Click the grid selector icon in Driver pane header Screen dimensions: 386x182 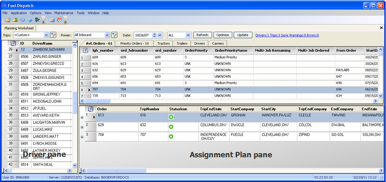pyautogui.click(x=13, y=43)
